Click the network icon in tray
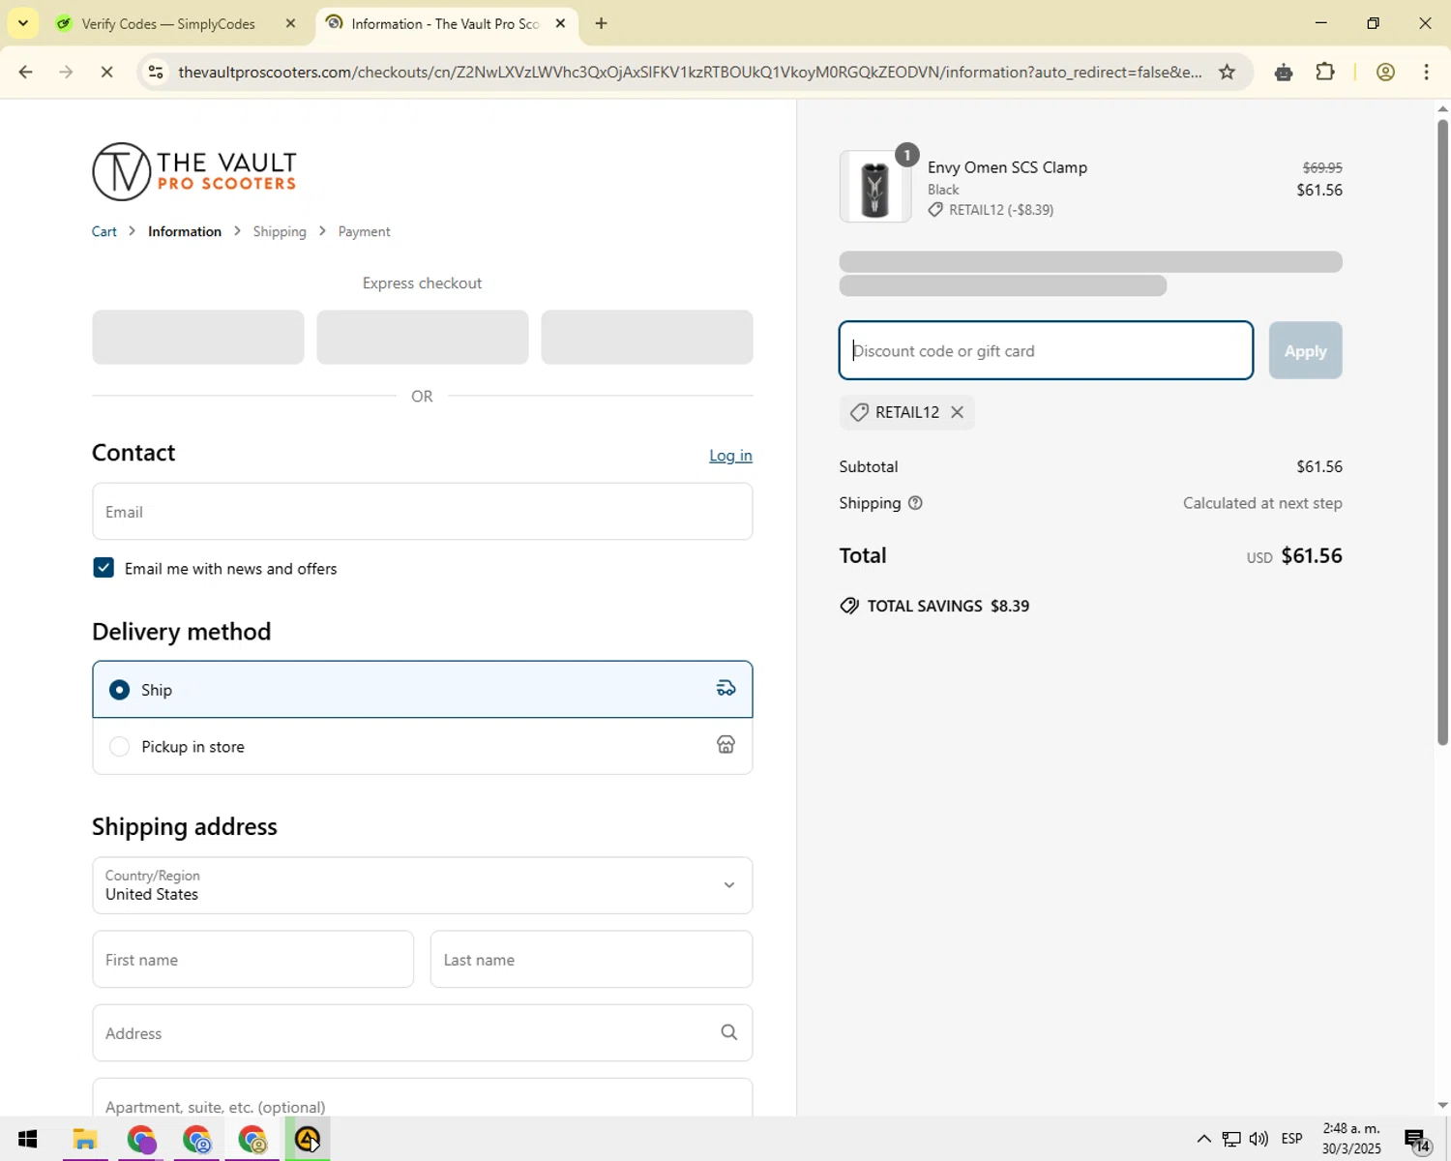Image resolution: width=1451 pixels, height=1161 pixels. click(x=1231, y=1139)
